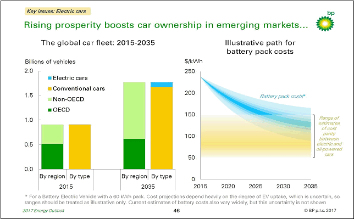Click the 2025 label on battery cost axis
354x219 pixels.
point(256,186)
